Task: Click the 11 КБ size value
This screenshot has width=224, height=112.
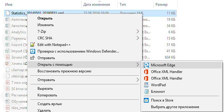Action: click(171, 13)
